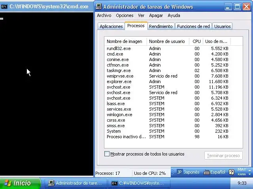
Task: Open the language bar help icon
Action: pyautogui.click(x=231, y=172)
